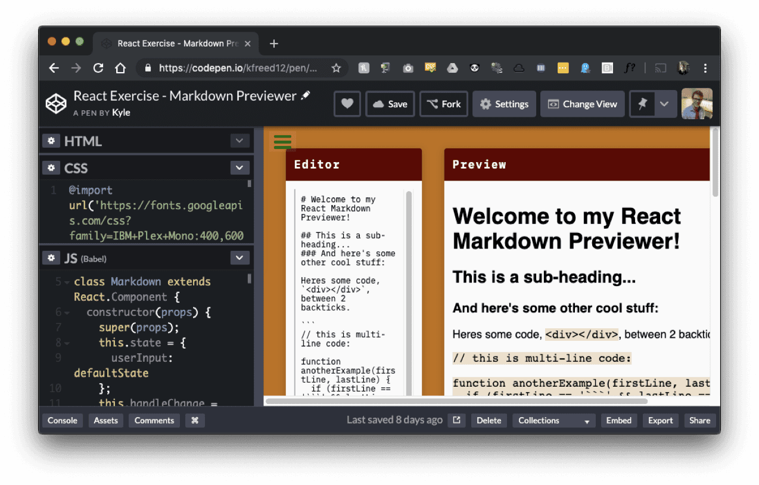Open a new browser tab

click(x=274, y=43)
